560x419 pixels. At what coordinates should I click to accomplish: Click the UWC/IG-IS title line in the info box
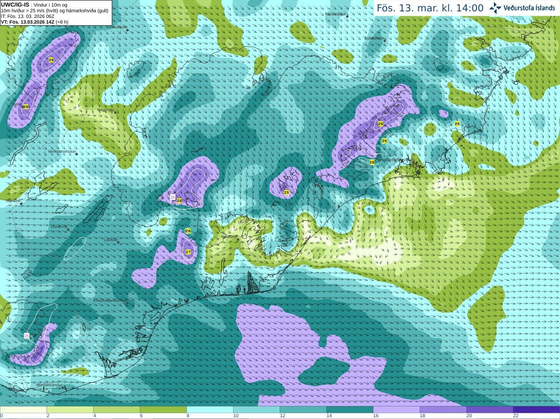34,5
